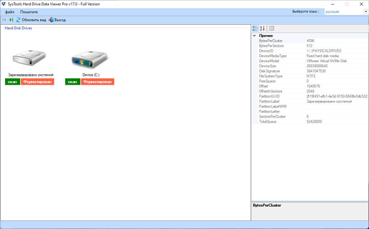
Task: Click the Выход exit toolbar button
Action: (x=57, y=20)
